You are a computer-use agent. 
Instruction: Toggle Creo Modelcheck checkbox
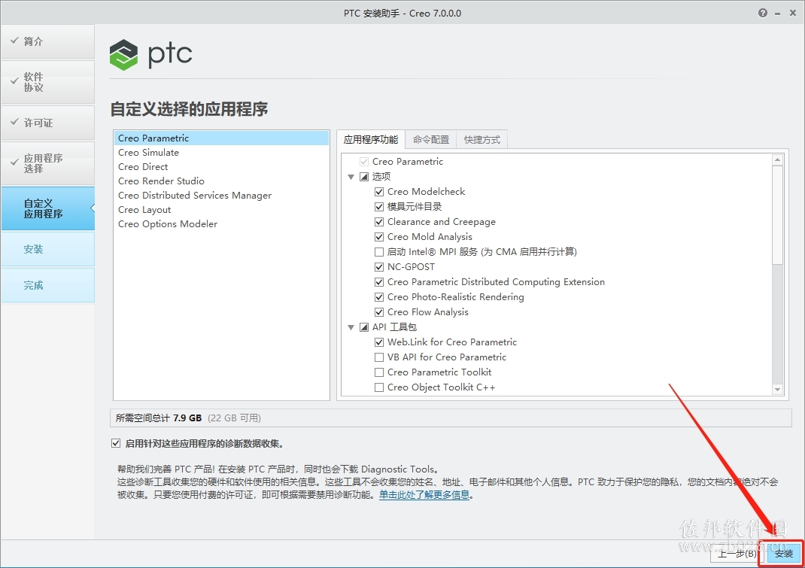coord(379,192)
